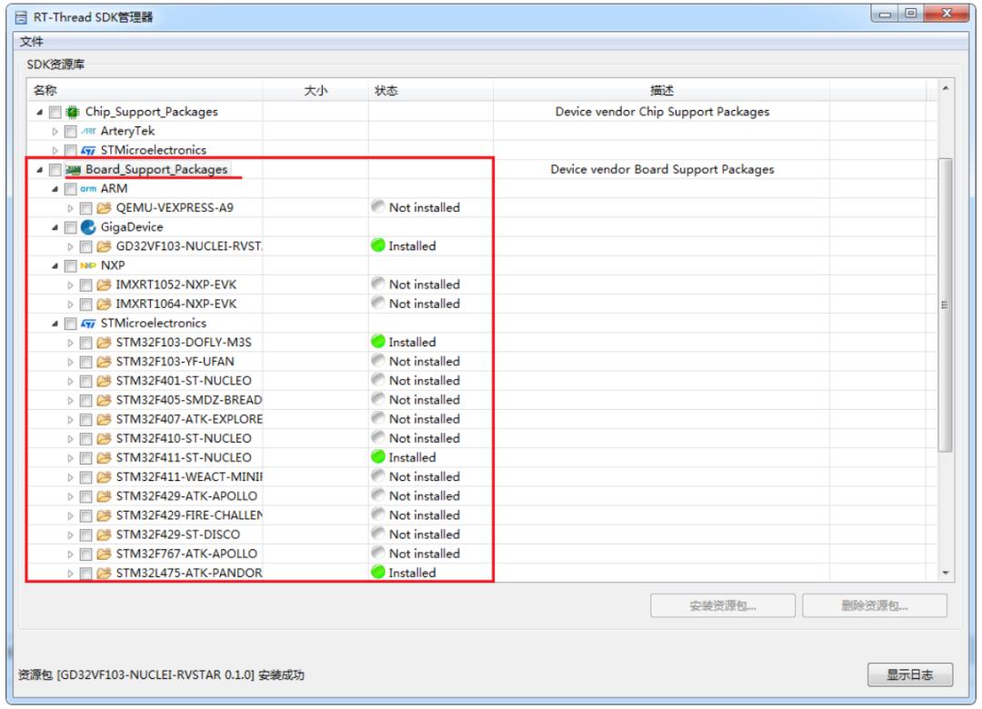Tick the QEMU-VEXPRESS-A9 checkbox

click(85, 208)
